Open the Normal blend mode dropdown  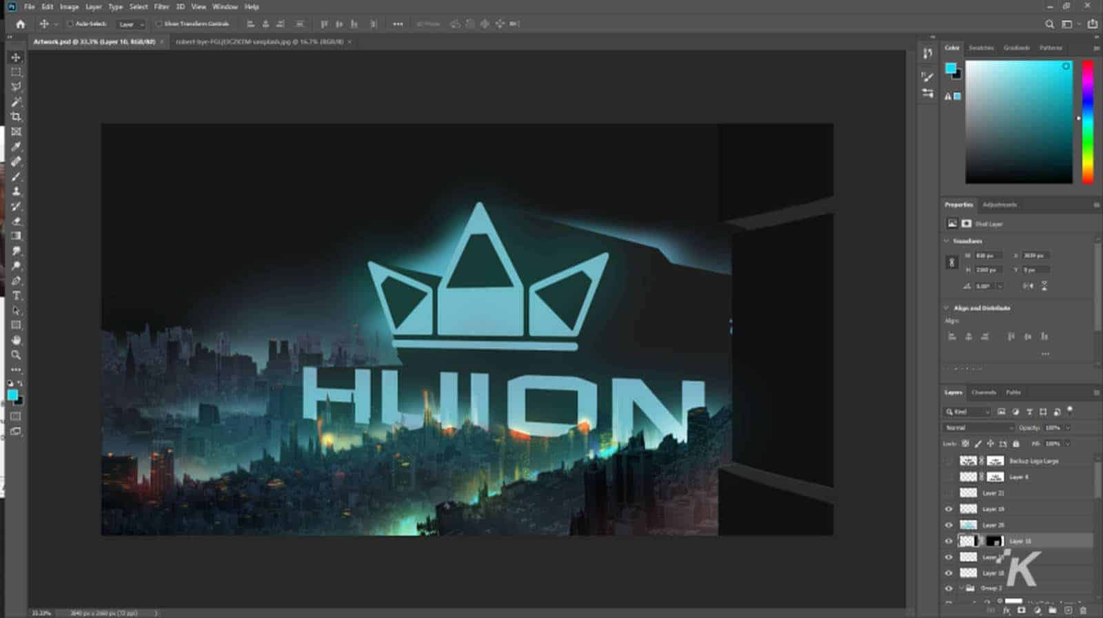coord(978,428)
